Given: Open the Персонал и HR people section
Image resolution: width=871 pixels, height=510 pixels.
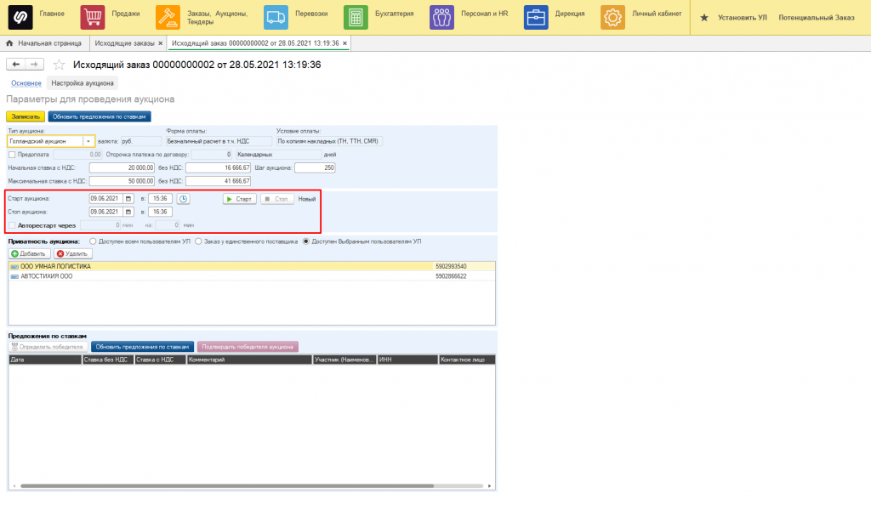Looking at the screenshot, I should (x=441, y=17).
